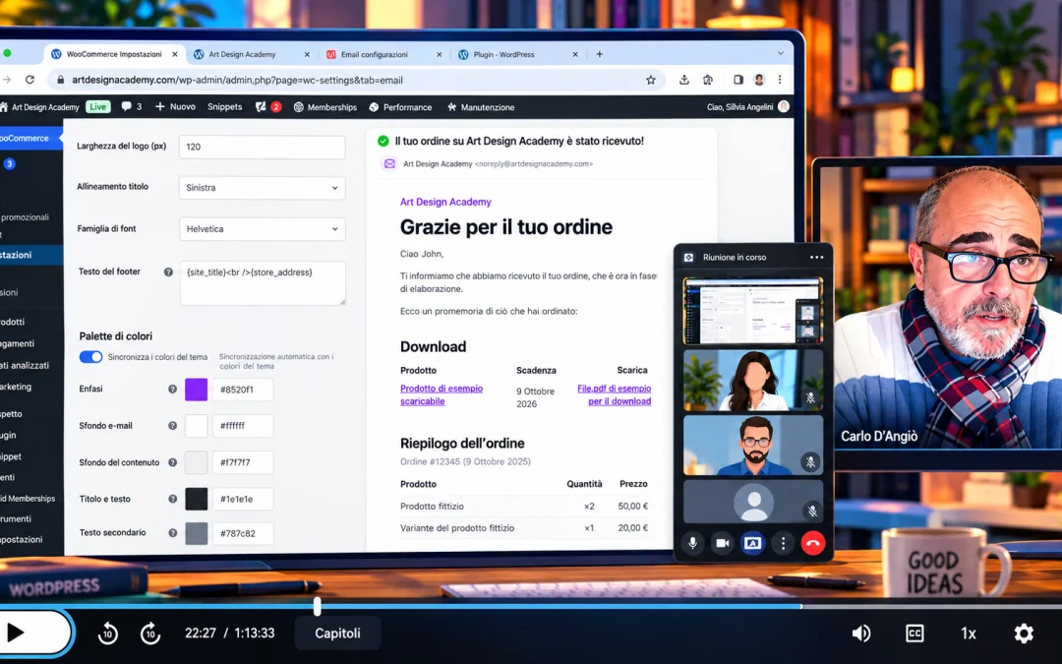Open the browser extensions icon
This screenshot has width=1062, height=664.
(x=708, y=80)
